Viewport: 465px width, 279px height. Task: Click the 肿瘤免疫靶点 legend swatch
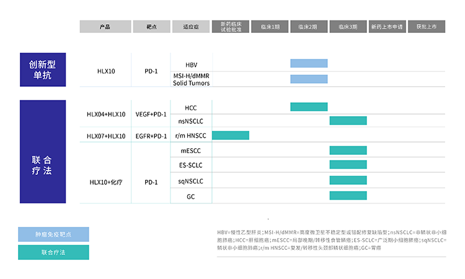(53, 234)
